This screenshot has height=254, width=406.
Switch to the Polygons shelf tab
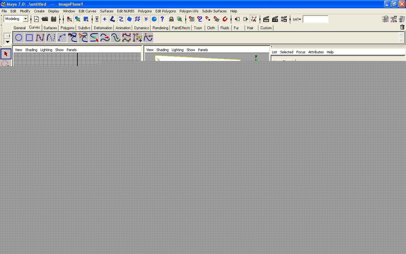coord(67,28)
